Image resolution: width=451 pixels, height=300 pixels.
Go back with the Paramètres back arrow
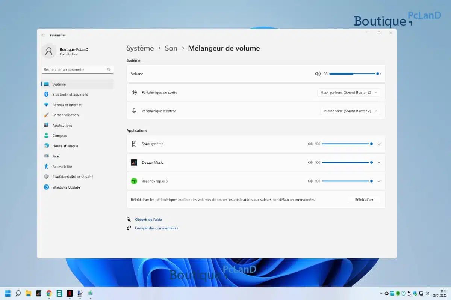pos(43,35)
